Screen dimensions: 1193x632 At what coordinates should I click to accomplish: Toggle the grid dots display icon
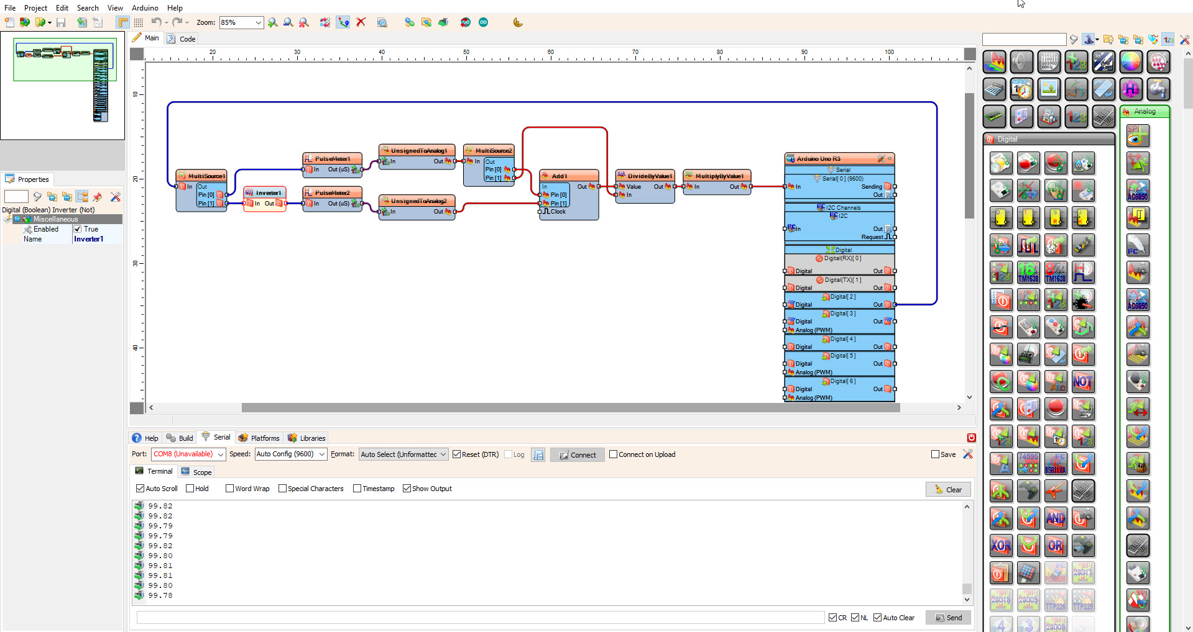pos(138,22)
